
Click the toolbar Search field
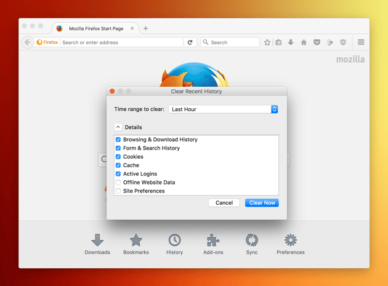(230, 42)
